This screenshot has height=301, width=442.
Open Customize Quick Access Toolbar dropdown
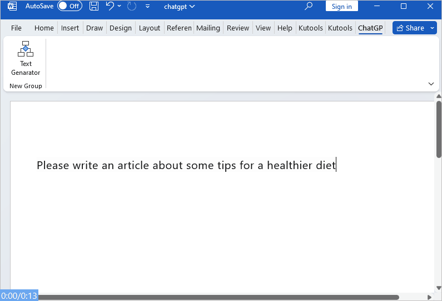pyautogui.click(x=147, y=7)
